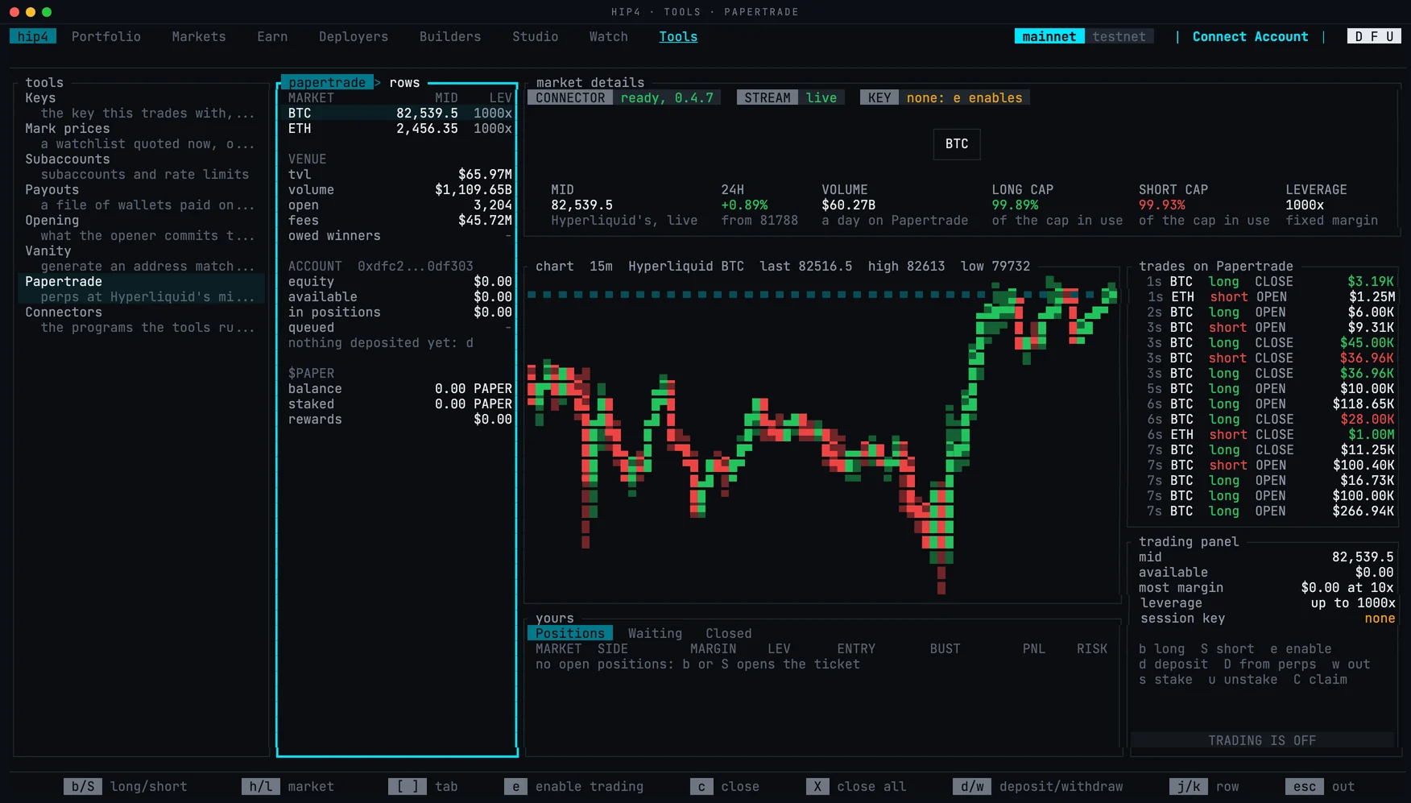Select the Papertrade tool
Viewport: 1411px width, 803px height.
click(x=141, y=289)
